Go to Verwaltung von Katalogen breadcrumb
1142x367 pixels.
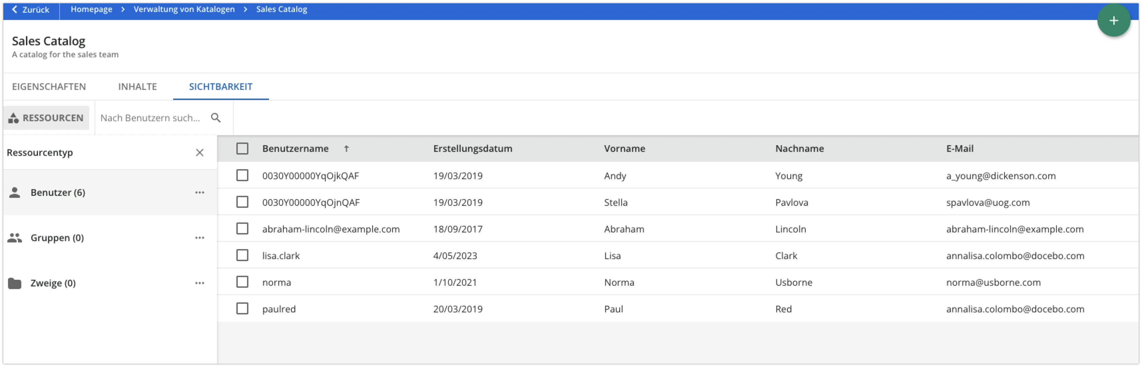184,9
